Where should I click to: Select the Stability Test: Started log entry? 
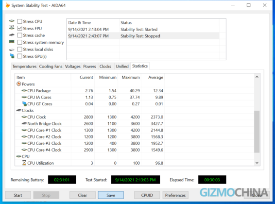143,29
